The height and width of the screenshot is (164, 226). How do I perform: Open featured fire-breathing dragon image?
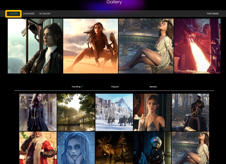(x=197, y=46)
